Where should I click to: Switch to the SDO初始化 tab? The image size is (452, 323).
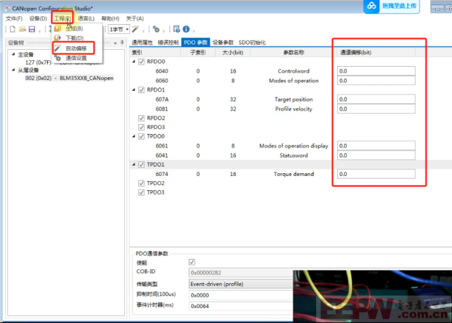[252, 42]
